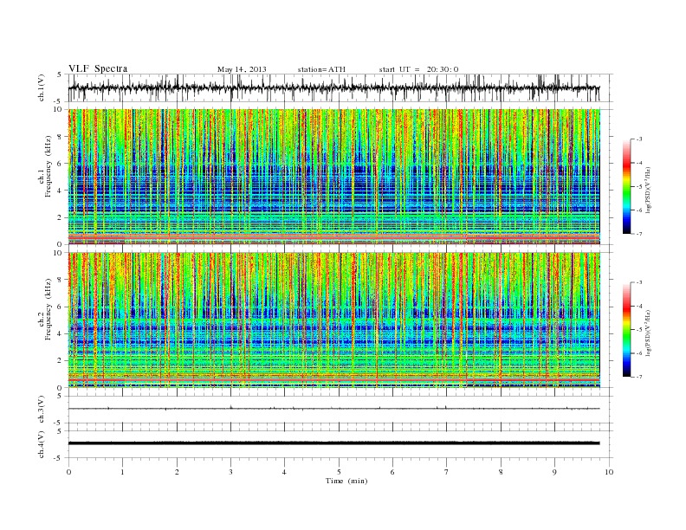The height and width of the screenshot is (530, 686).
Task: Click the "4" kHz tick of ch.1 spectrogram
Action: (x=60, y=191)
